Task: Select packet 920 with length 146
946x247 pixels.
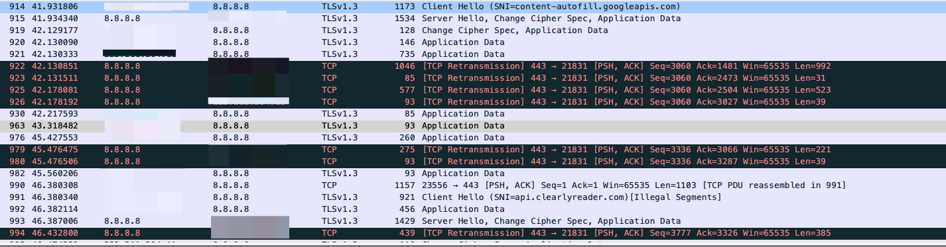Action: tap(473, 42)
